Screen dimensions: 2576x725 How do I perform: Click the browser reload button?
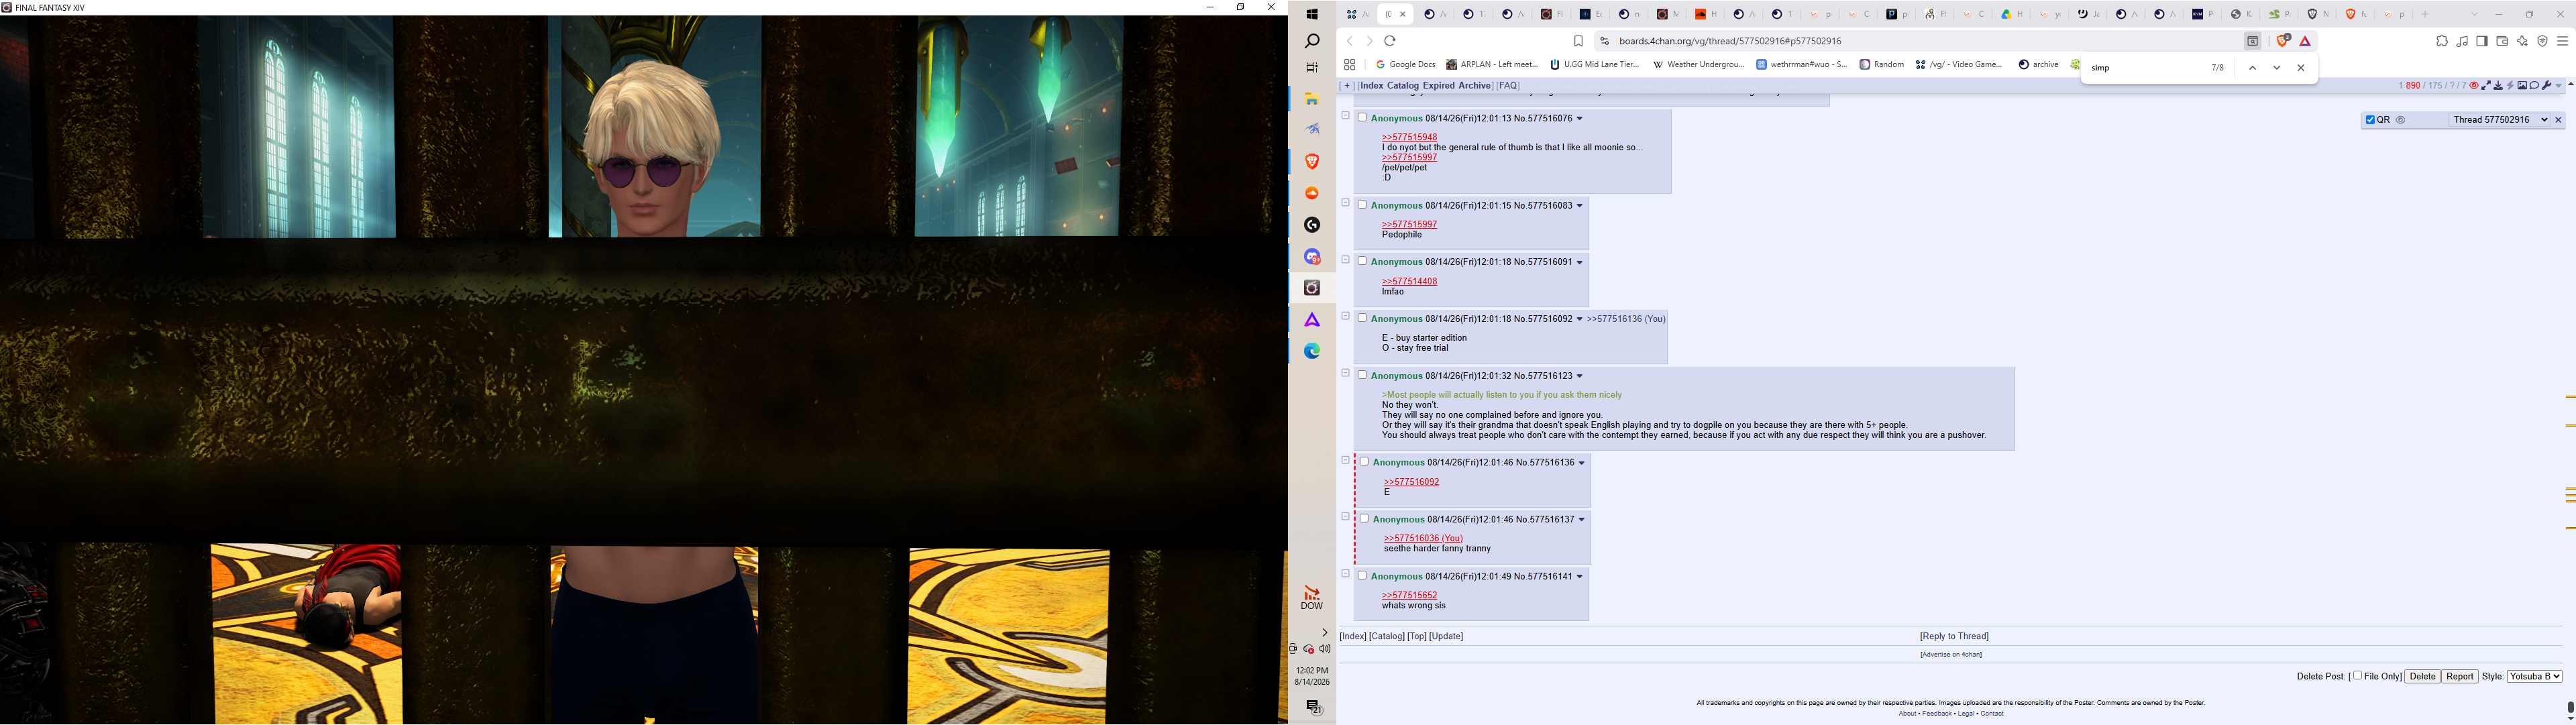1390,41
